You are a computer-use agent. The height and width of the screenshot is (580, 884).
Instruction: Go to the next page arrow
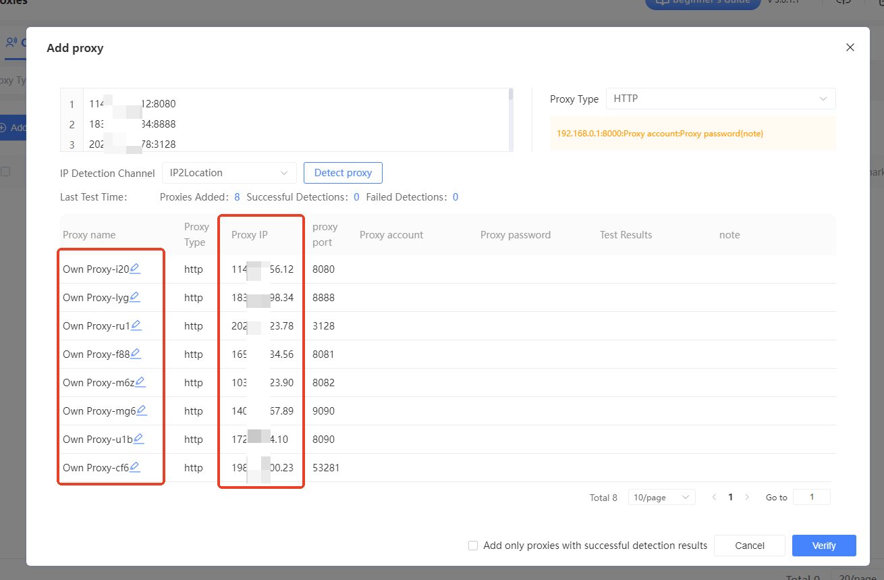click(747, 498)
